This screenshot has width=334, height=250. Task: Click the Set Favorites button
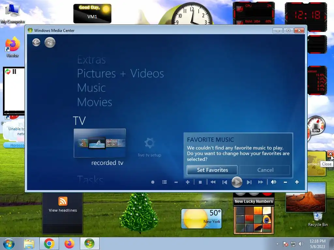(x=212, y=170)
